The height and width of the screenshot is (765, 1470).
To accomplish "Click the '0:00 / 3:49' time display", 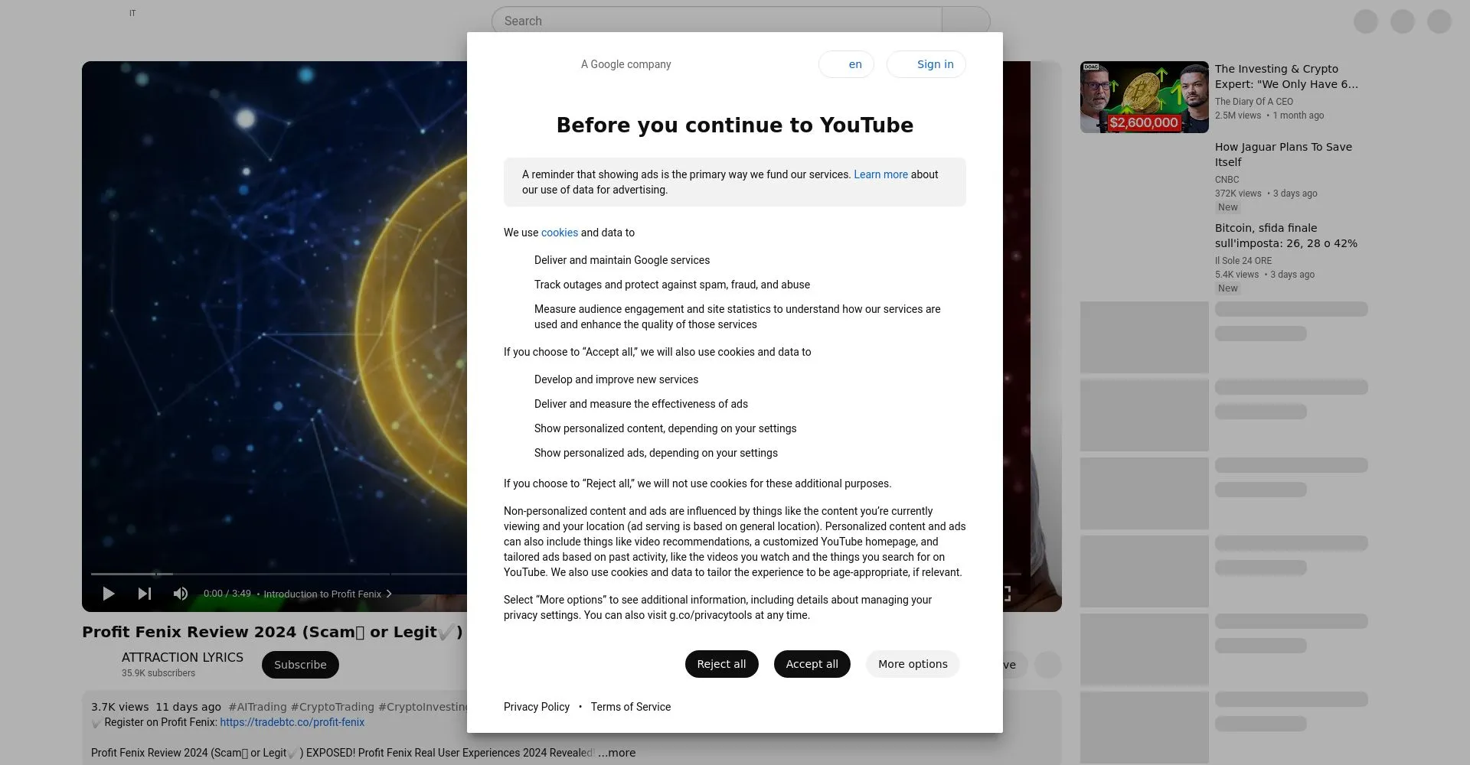I will [x=227, y=594].
